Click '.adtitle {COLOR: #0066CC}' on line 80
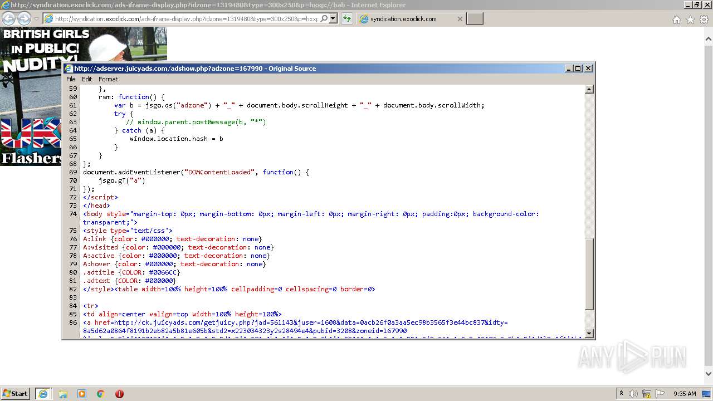The height and width of the screenshot is (401, 713). point(131,272)
